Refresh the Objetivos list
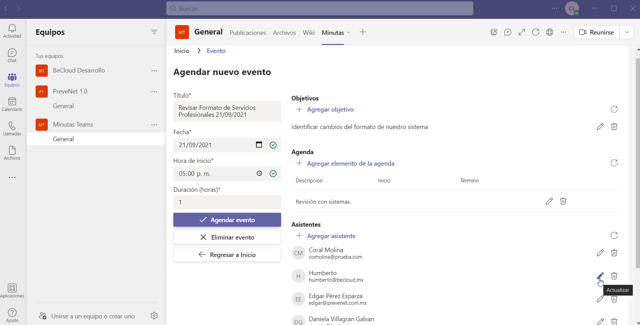The width and height of the screenshot is (640, 325). tap(614, 109)
